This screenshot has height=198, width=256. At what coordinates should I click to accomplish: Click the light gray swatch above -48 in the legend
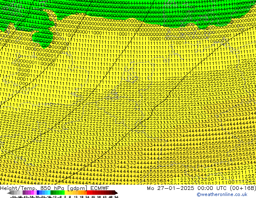tap(18, 193)
